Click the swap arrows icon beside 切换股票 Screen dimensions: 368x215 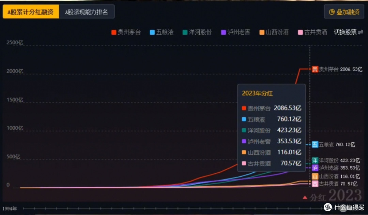pos(361,32)
